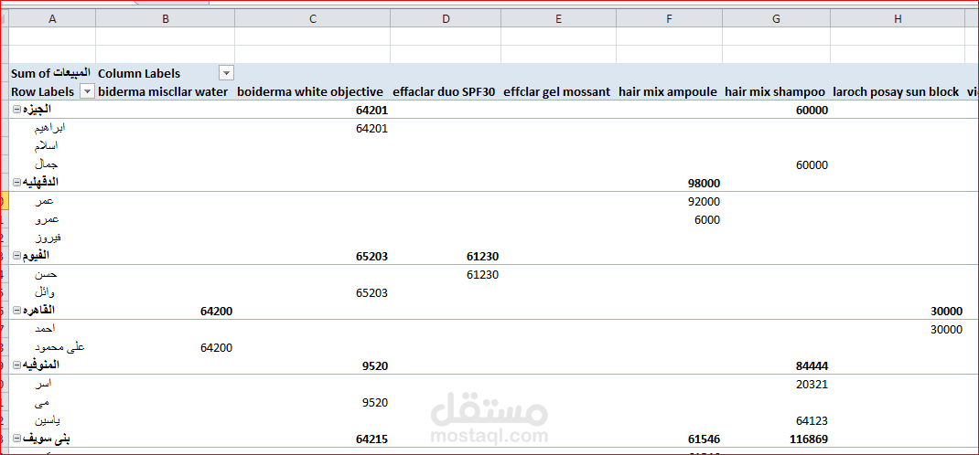Select the 64215 subtotal in بنى سويف row

click(372, 439)
